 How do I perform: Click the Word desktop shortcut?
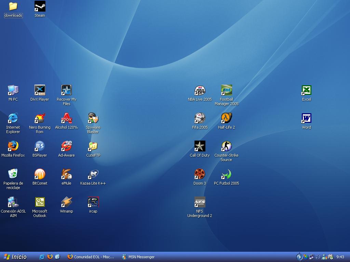306,118
